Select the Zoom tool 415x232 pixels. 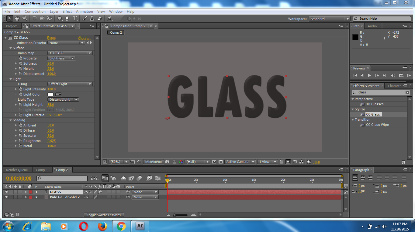tap(25, 18)
